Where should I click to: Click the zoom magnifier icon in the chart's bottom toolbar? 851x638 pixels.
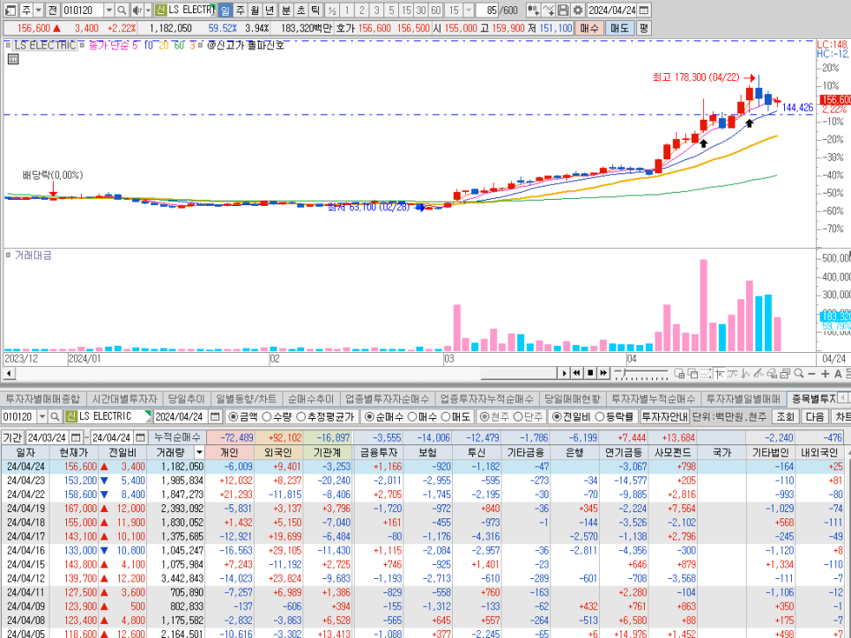click(799, 373)
